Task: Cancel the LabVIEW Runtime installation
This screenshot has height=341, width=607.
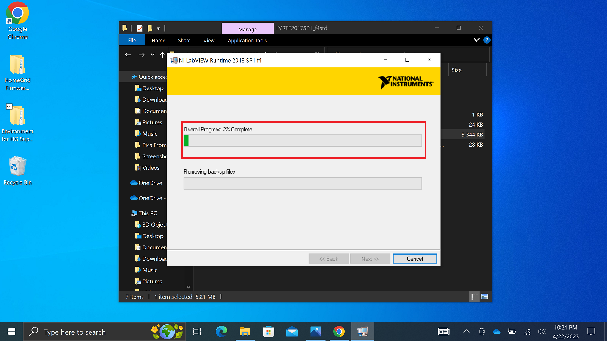Action: (x=415, y=258)
